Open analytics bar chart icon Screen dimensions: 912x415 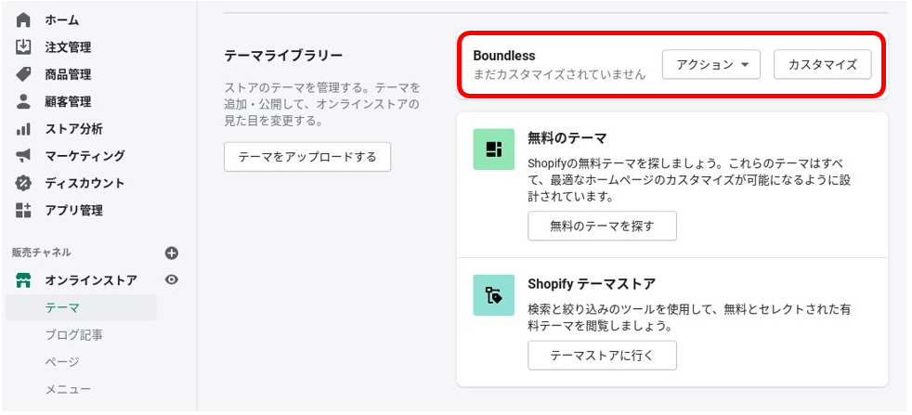tap(23, 129)
